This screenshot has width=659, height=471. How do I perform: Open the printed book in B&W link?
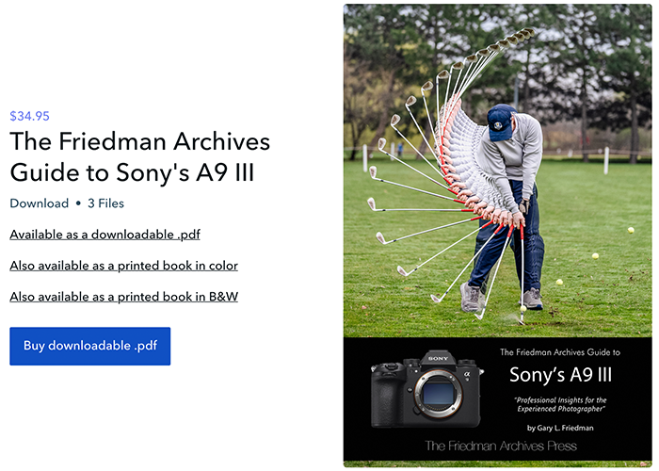123,297
